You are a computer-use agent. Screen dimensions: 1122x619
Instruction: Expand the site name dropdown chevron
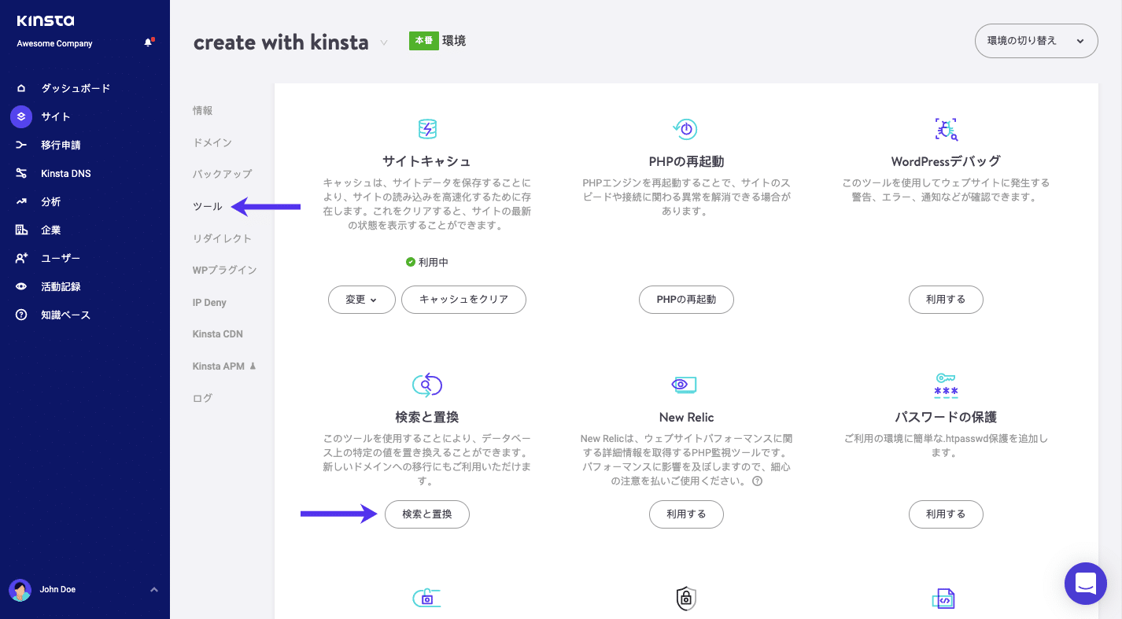[384, 42]
